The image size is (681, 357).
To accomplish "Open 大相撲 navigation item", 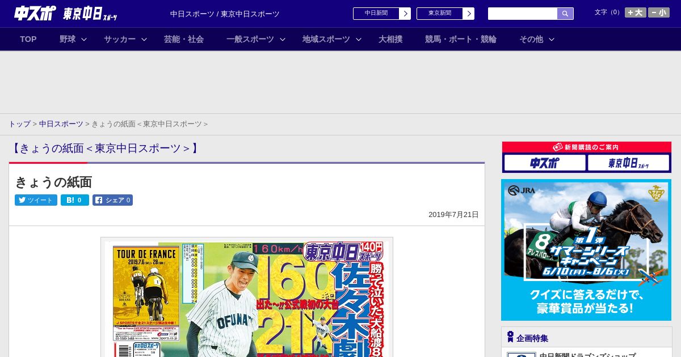I will [390, 39].
